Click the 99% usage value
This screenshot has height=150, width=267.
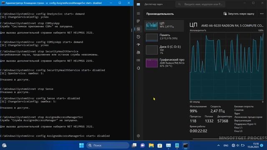[194, 111]
